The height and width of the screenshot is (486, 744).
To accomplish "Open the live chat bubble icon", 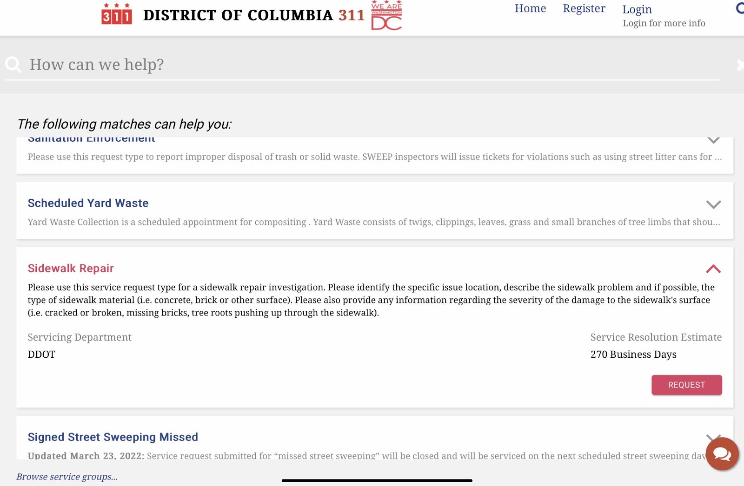I will pyautogui.click(x=722, y=454).
